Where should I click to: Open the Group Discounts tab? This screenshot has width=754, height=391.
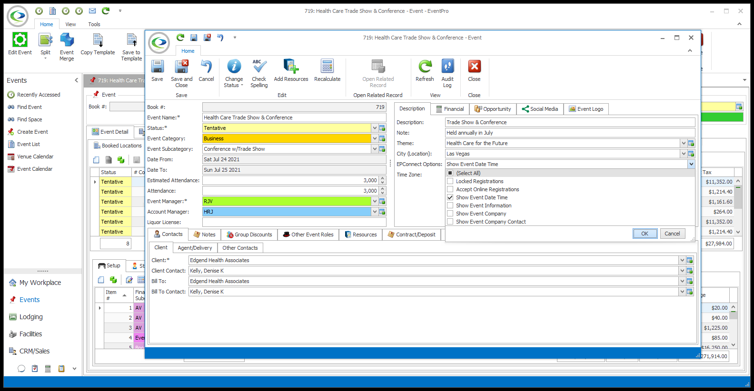point(249,235)
